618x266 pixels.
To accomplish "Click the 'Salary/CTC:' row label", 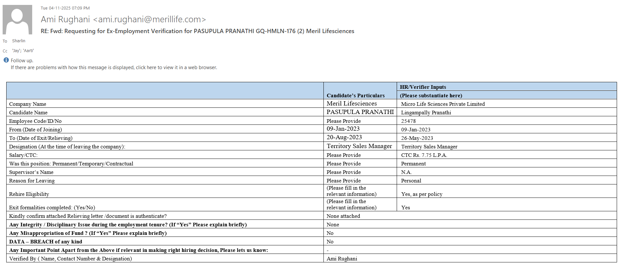I will pyautogui.click(x=23, y=155).
